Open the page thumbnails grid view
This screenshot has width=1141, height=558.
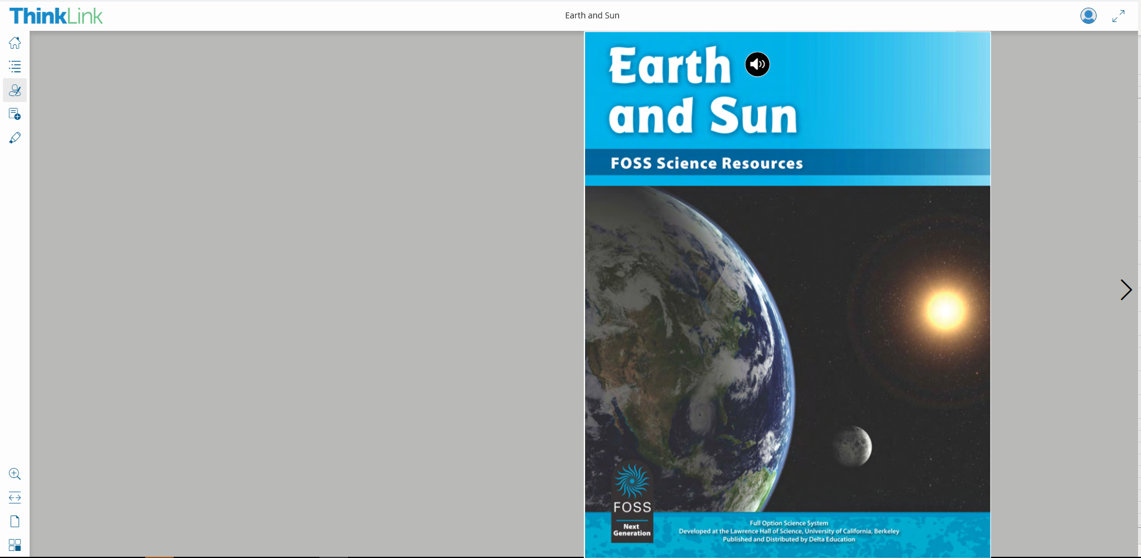15,545
